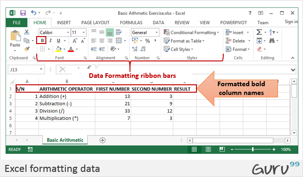Click the zoom slider handle
303x177 pixels.
[252, 149]
